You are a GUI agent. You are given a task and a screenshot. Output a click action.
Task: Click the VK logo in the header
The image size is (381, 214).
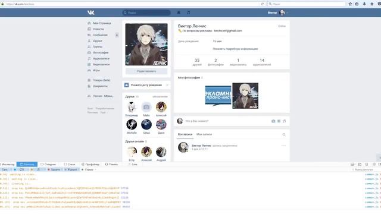[91, 12]
